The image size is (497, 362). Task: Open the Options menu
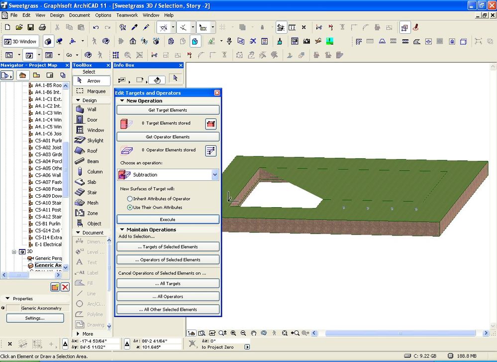coord(103,15)
